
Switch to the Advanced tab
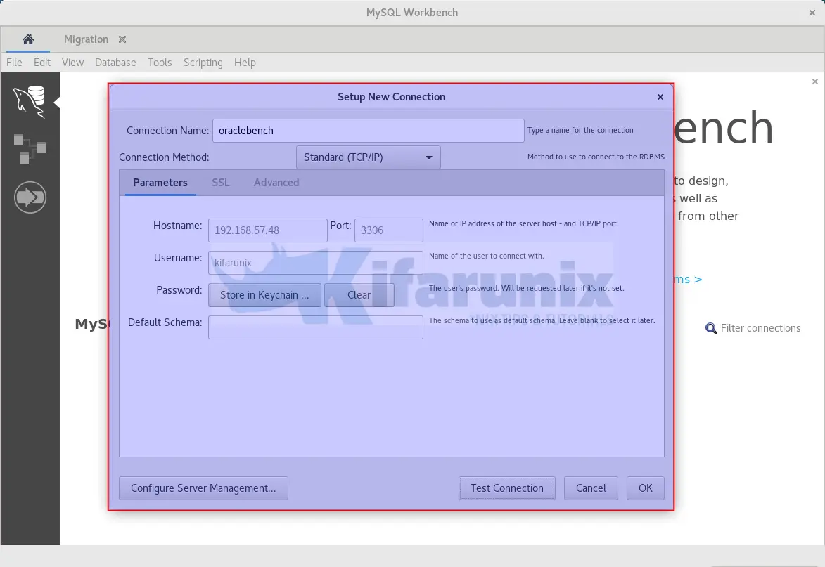[x=276, y=183]
